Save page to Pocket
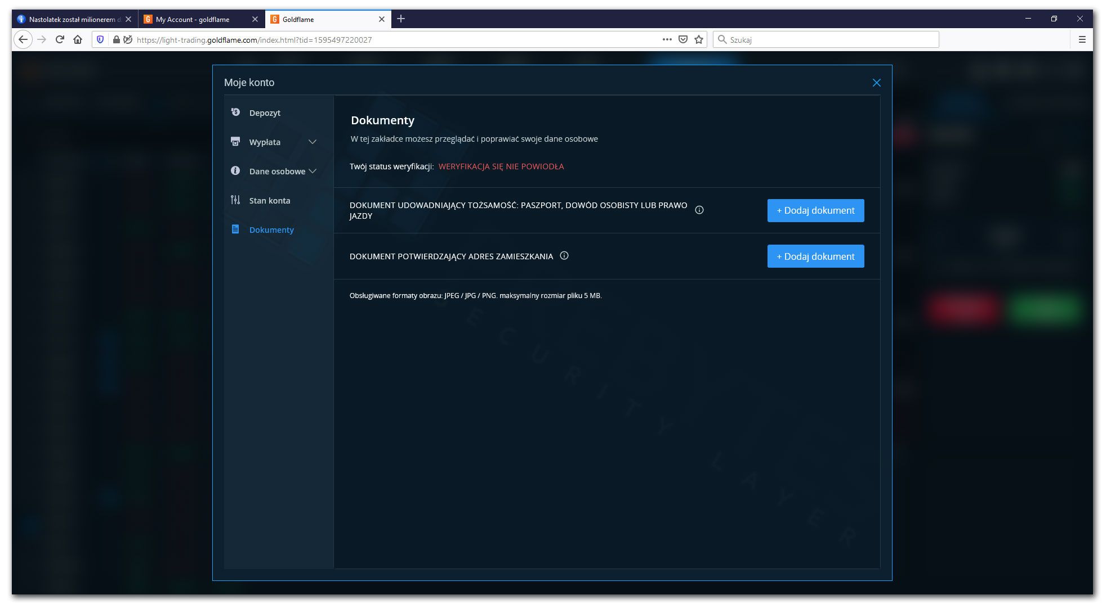The width and height of the screenshot is (1102, 604). 683,39
